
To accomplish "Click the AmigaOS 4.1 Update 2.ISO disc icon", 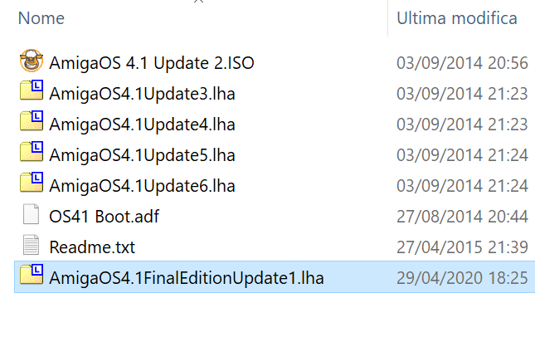I will 31,62.
